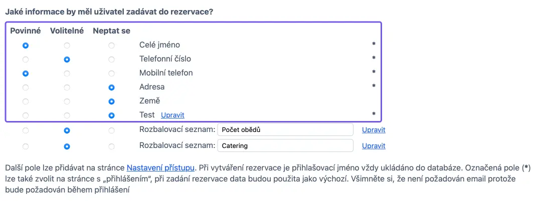Mark Počet obědů list as Povinné
Image resolution: width=538 pixels, height=201 pixels.
(x=26, y=130)
